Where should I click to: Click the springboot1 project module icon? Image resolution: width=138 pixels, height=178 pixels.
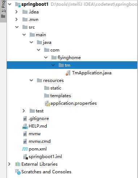click(18, 4)
